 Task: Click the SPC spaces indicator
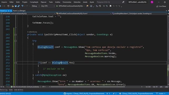point(161,87)
